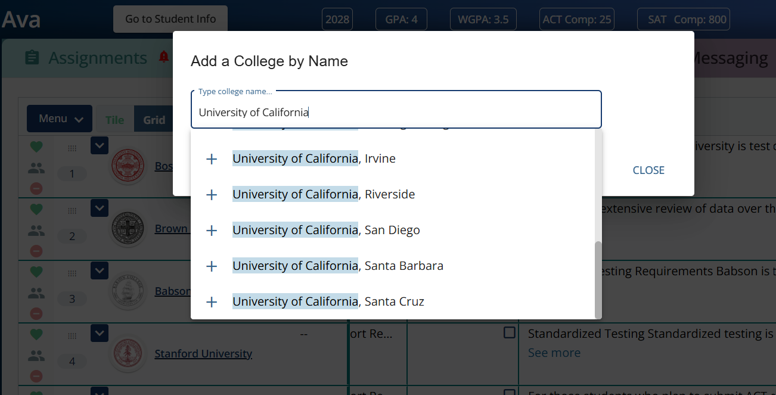Click the red minus icon in row 2
Screen dimensions: 776x395
[36, 251]
